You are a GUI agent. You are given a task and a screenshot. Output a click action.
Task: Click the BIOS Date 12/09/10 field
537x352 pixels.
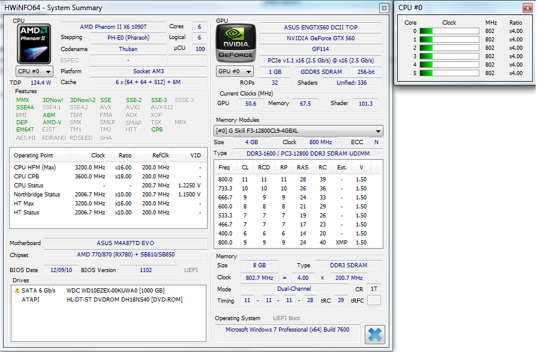coord(61,270)
